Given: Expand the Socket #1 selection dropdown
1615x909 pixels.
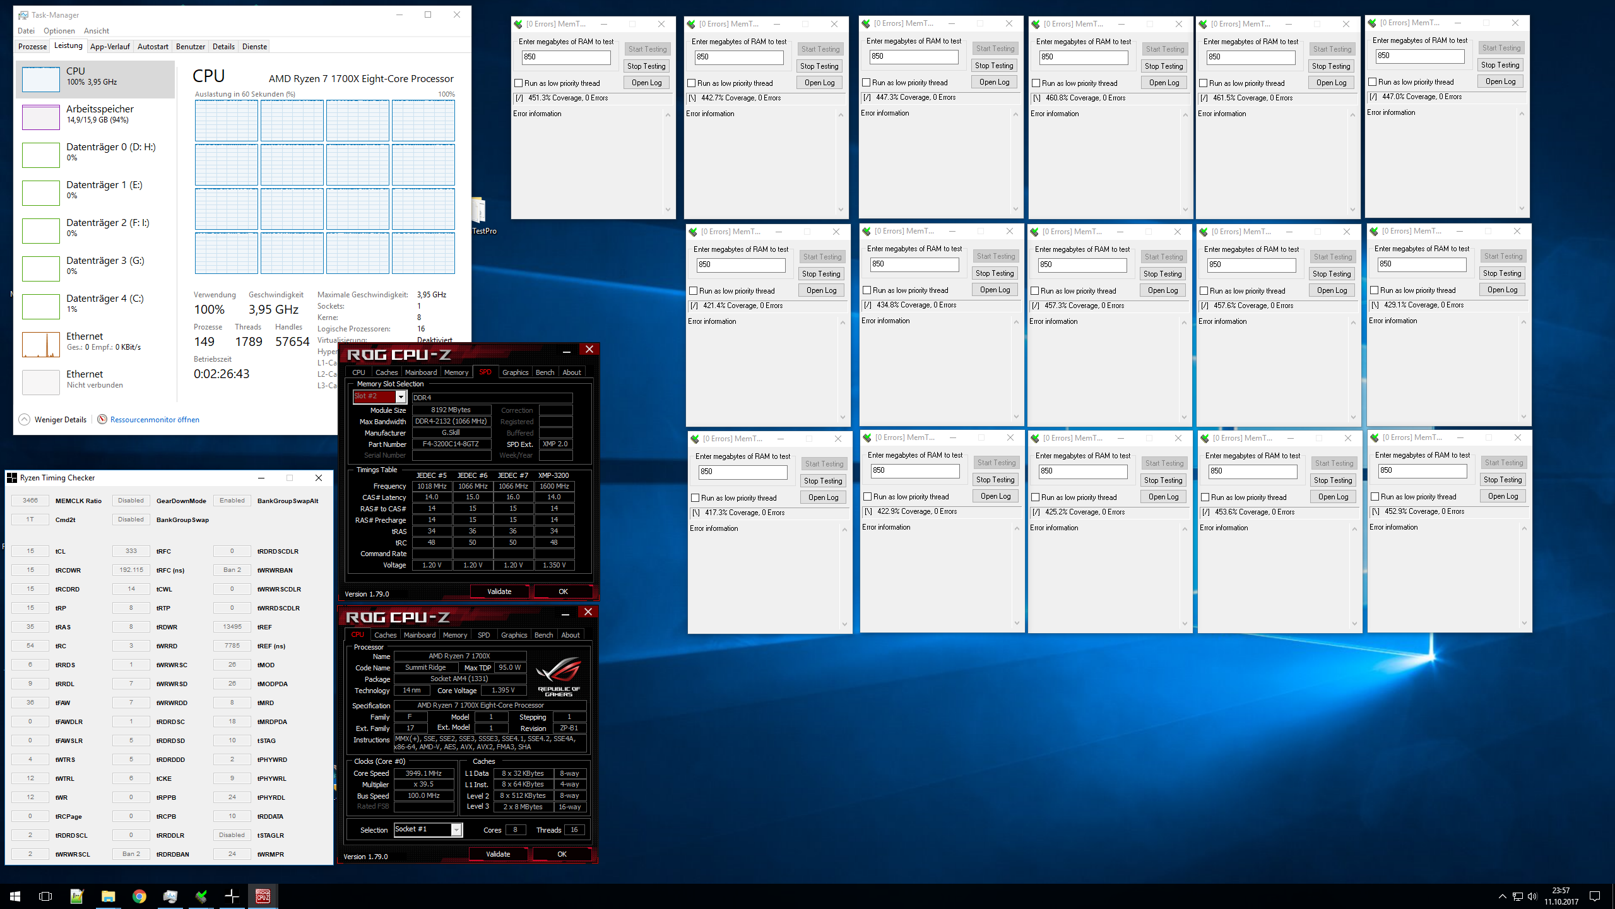Looking at the screenshot, I should [456, 829].
